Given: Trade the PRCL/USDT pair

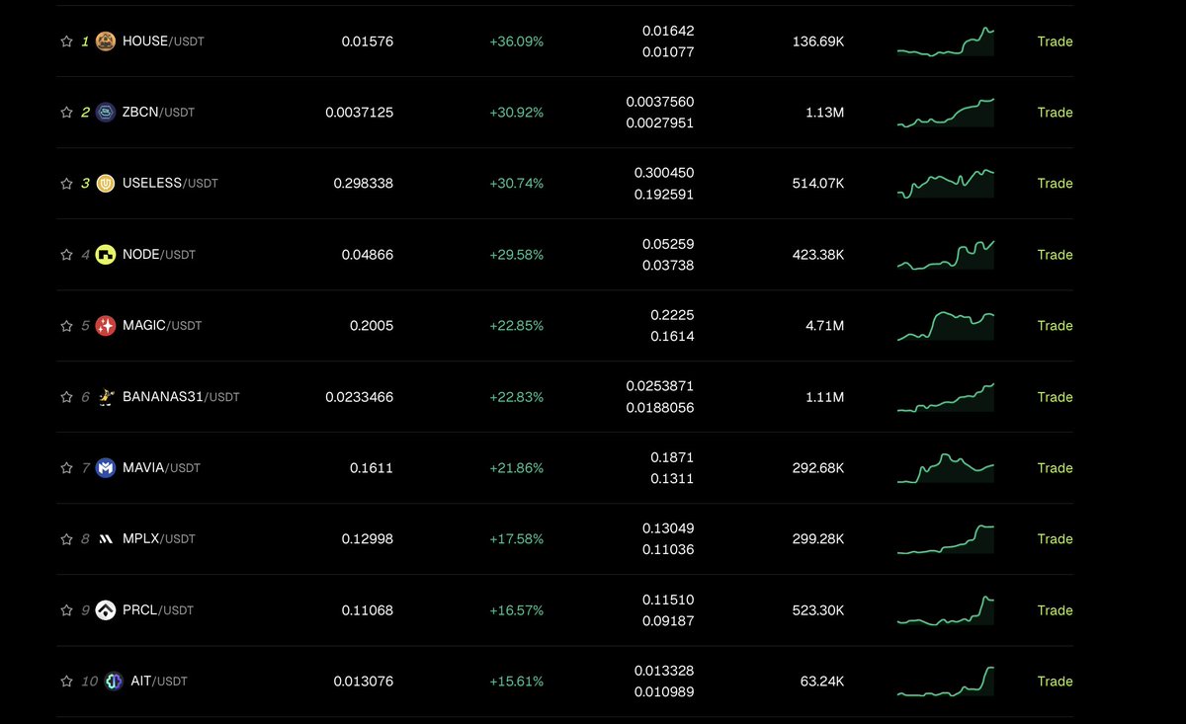Looking at the screenshot, I should 1055,610.
